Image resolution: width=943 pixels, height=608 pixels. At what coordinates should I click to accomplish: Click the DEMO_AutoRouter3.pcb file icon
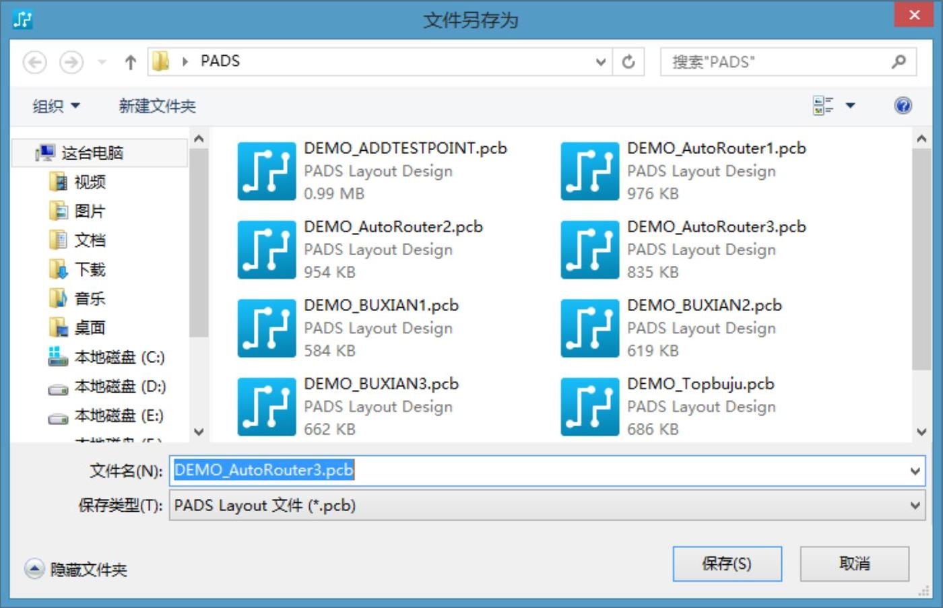[x=590, y=250]
